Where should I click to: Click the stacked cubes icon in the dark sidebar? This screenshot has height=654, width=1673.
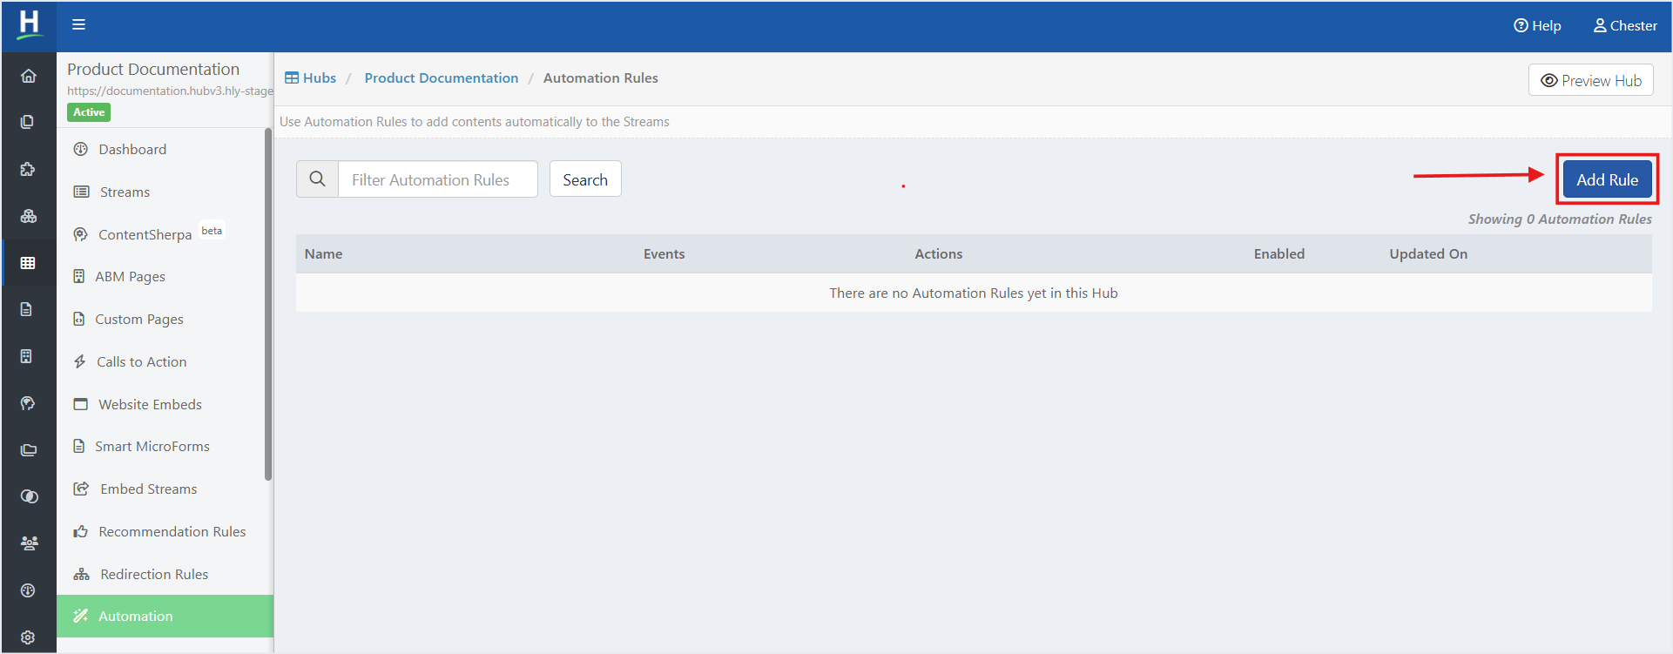[x=29, y=216]
